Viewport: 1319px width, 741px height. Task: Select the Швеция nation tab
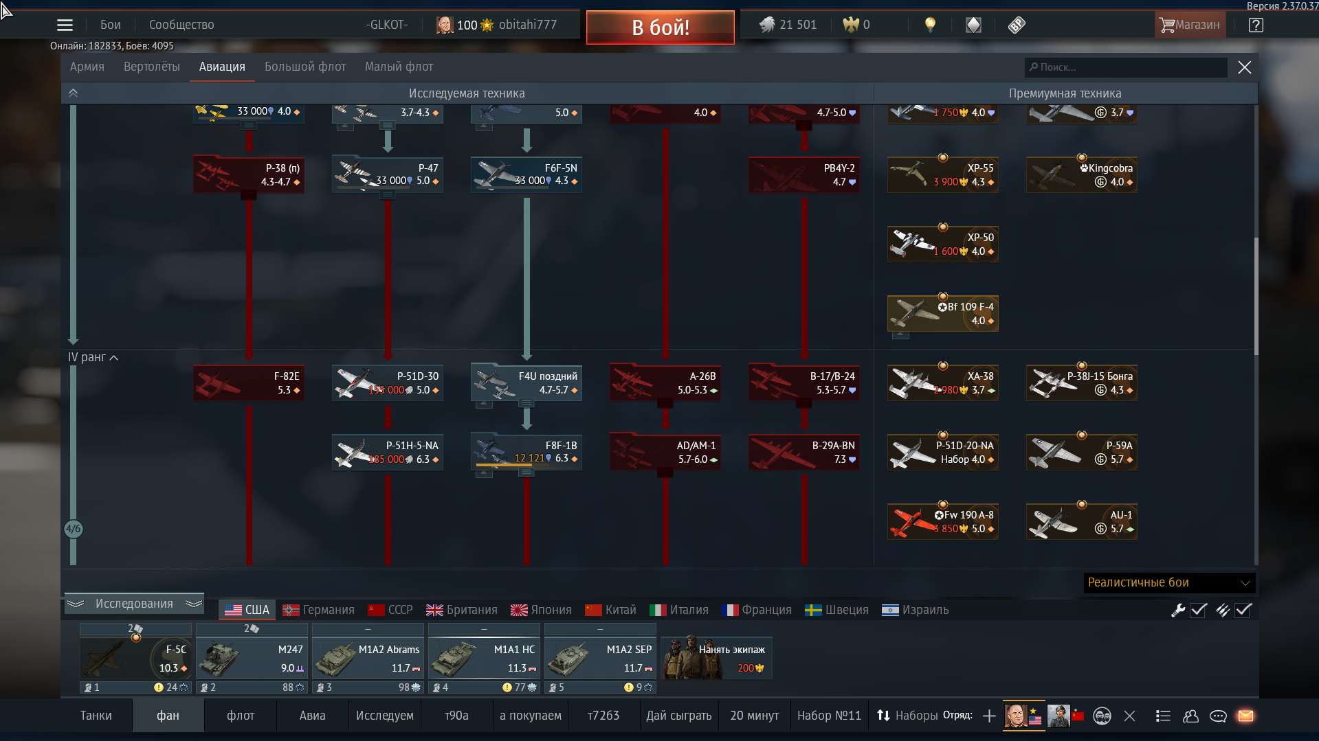tap(837, 610)
